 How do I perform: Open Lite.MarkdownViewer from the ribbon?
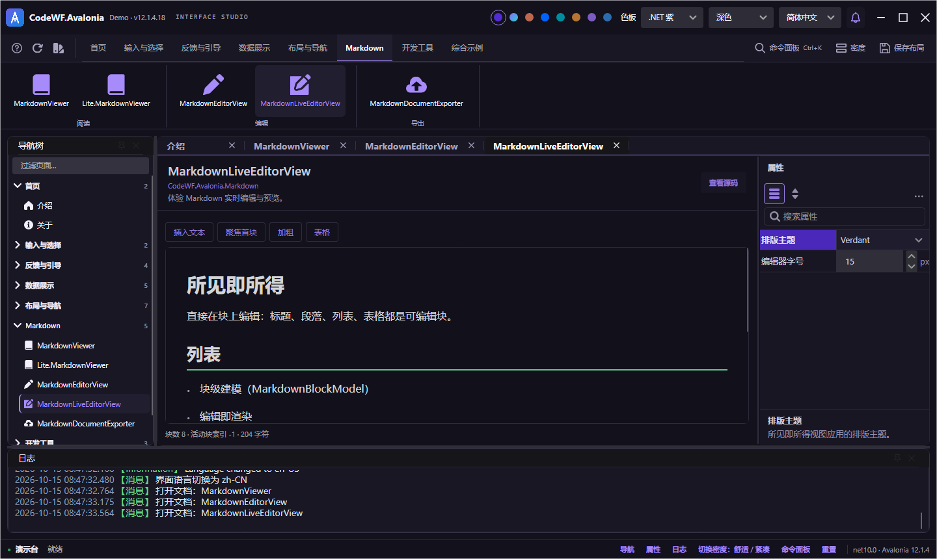[x=116, y=90]
